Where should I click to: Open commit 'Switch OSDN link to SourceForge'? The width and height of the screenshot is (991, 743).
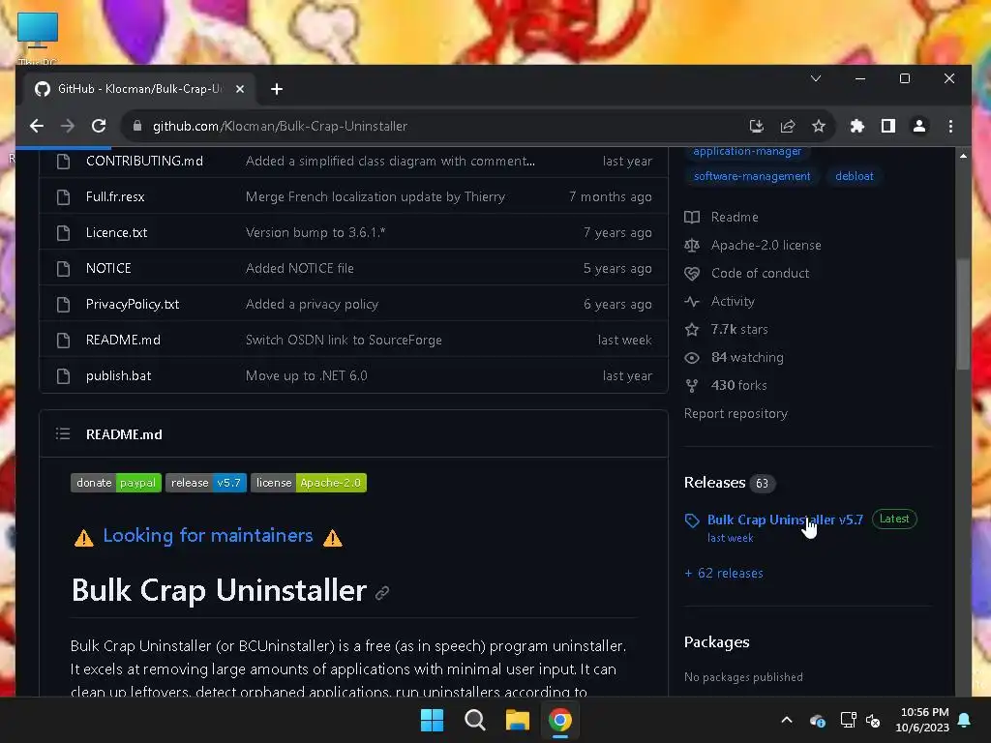pos(344,340)
